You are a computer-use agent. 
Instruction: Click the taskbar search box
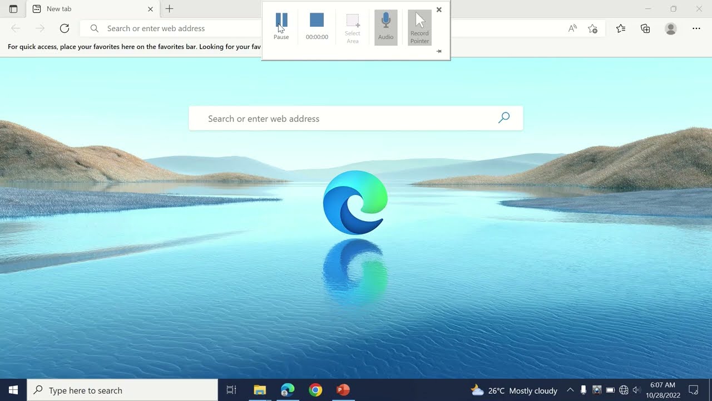[x=122, y=390]
